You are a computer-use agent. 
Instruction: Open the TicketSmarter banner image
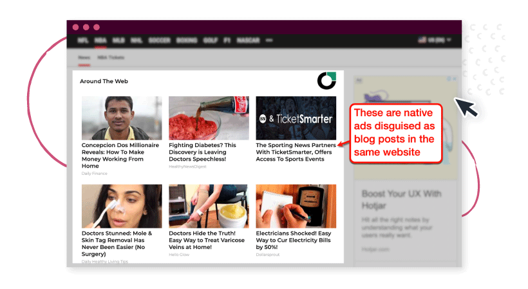296,118
